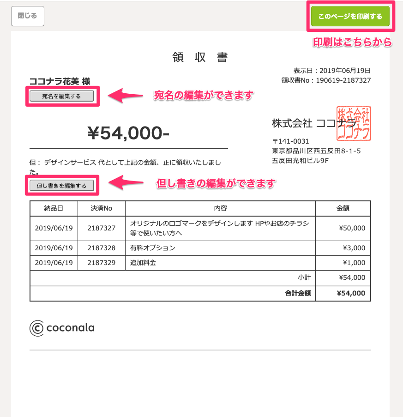Click the coconala logo at the bottom

coord(62,328)
